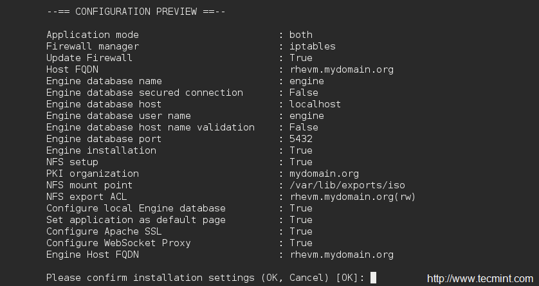Click the Engine database port value 5432
The height and width of the screenshot is (286, 539).
300,139
